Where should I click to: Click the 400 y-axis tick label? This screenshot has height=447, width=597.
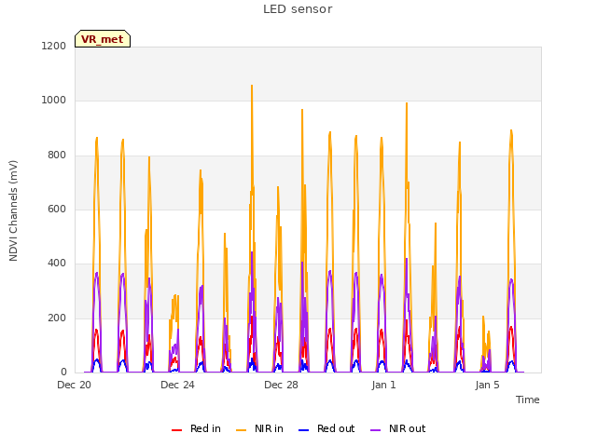[57, 264]
